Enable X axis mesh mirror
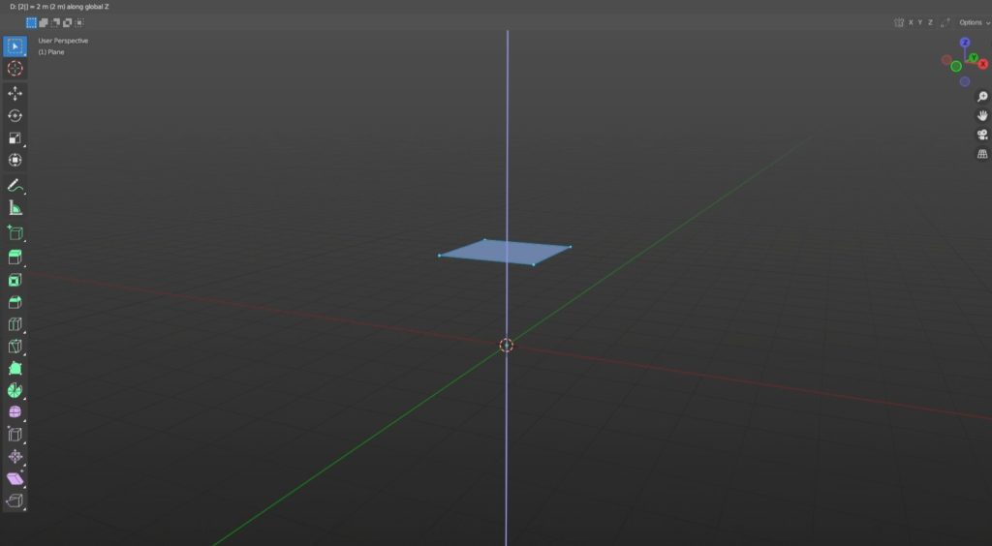 point(910,22)
